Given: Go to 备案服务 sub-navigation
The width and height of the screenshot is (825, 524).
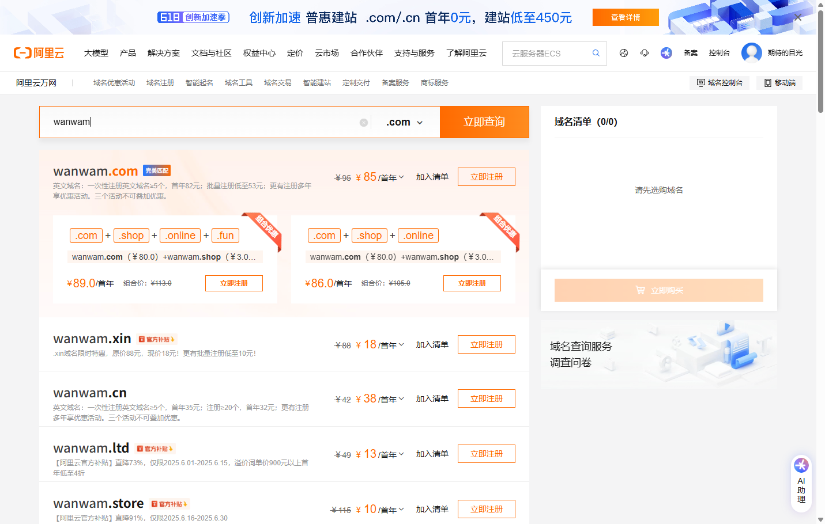Looking at the screenshot, I should click(x=395, y=83).
